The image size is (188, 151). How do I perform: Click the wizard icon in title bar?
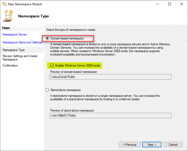coord(4,4)
